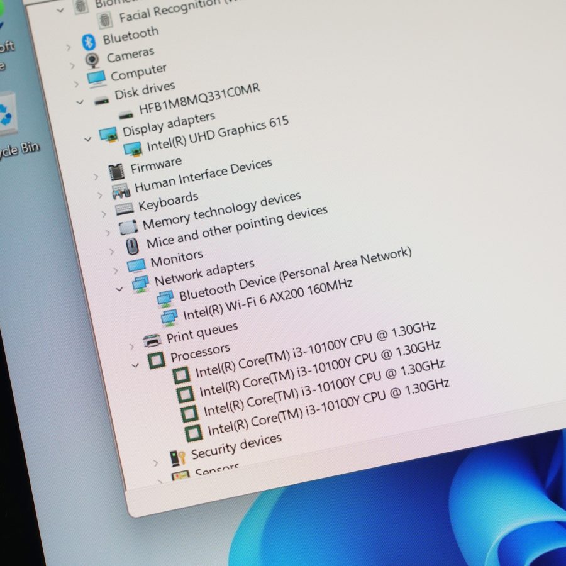Image resolution: width=566 pixels, height=566 pixels.
Task: Select the Bluetooth tree label
Action: coord(131,35)
